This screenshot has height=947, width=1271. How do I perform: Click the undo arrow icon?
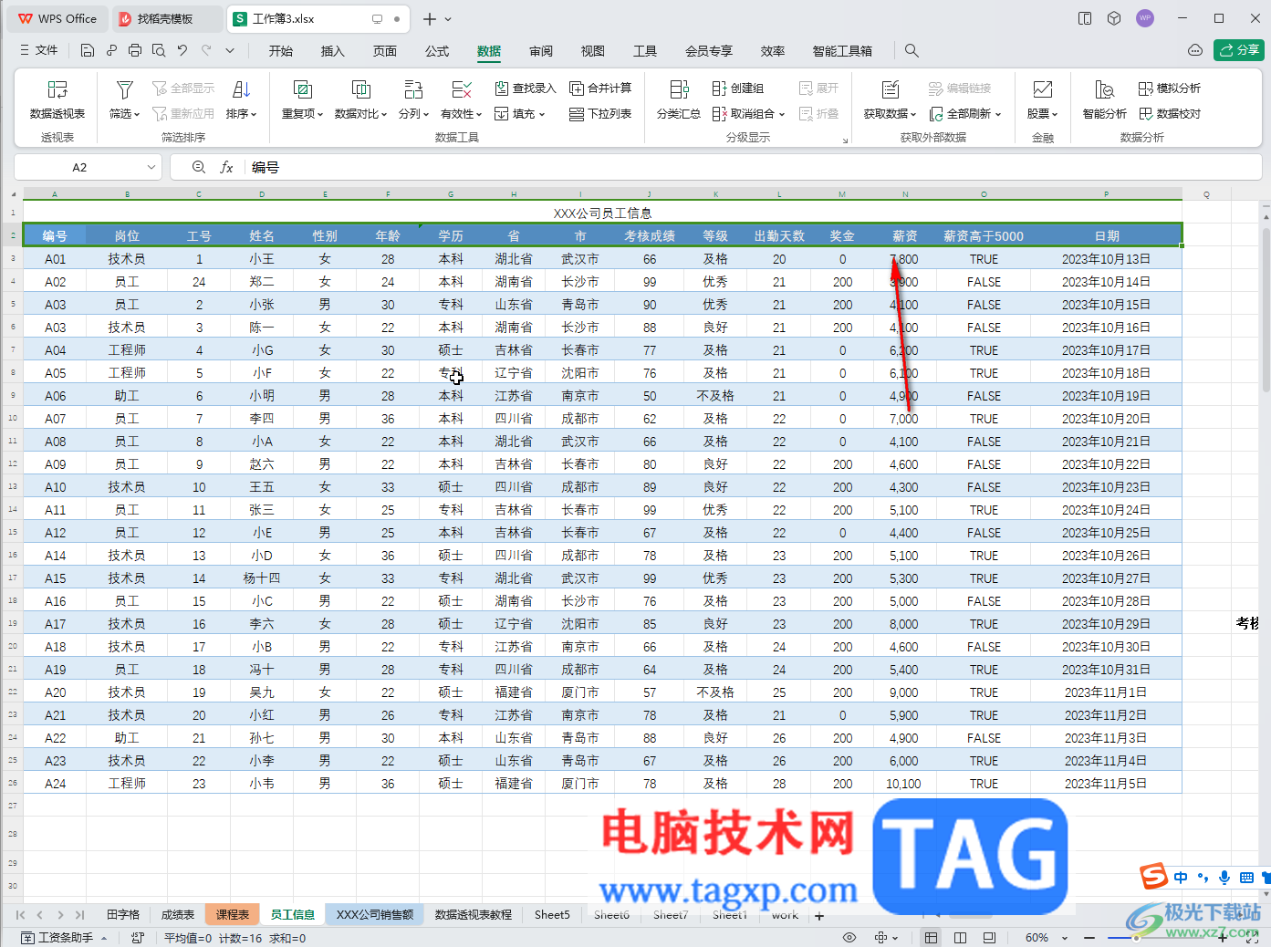pyautogui.click(x=182, y=50)
